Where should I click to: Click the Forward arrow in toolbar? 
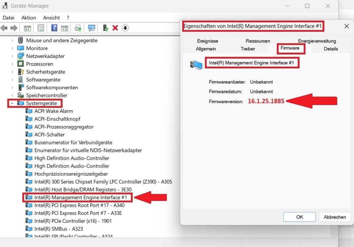14,28
